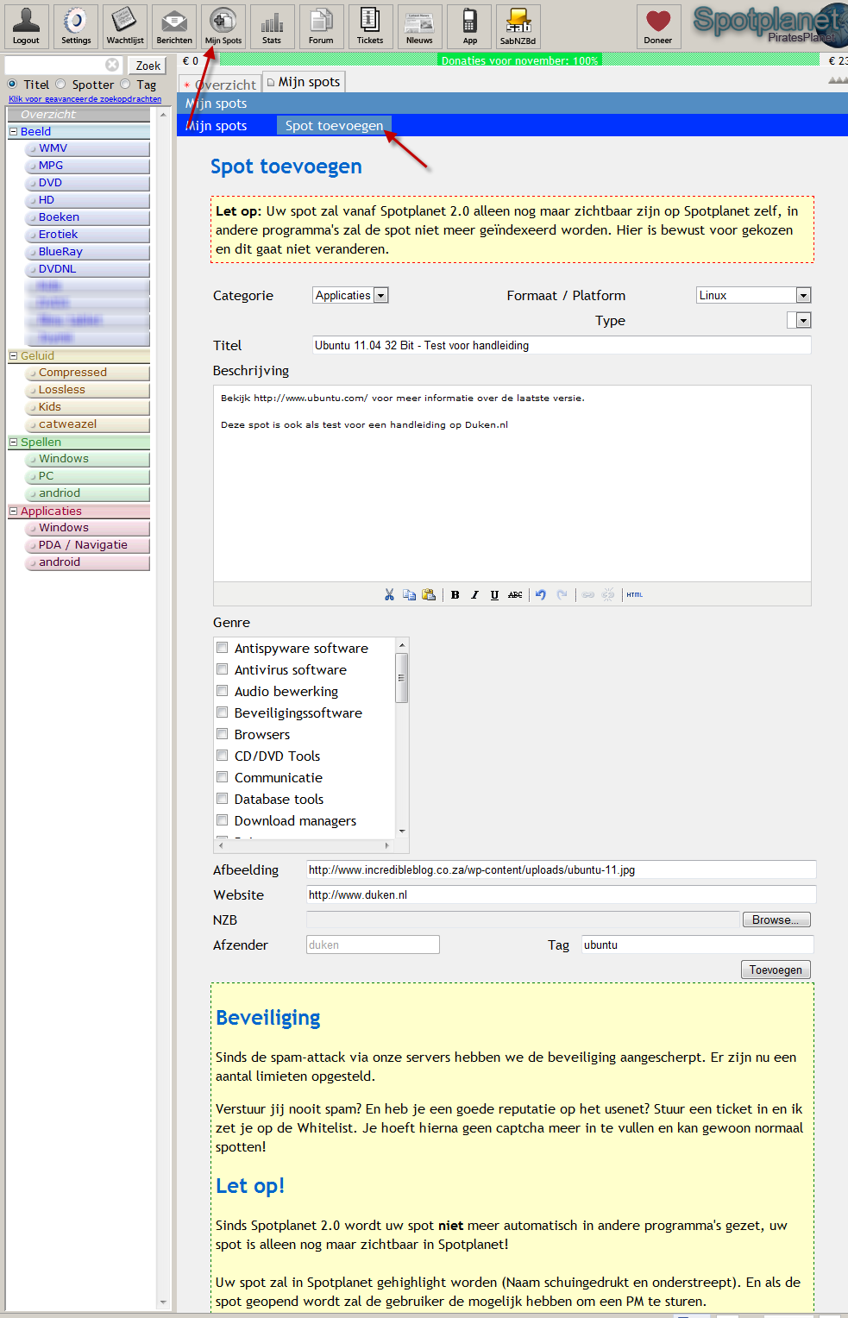The width and height of the screenshot is (848, 1318).
Task: Click the Redo arrow in editor
Action: (x=562, y=594)
